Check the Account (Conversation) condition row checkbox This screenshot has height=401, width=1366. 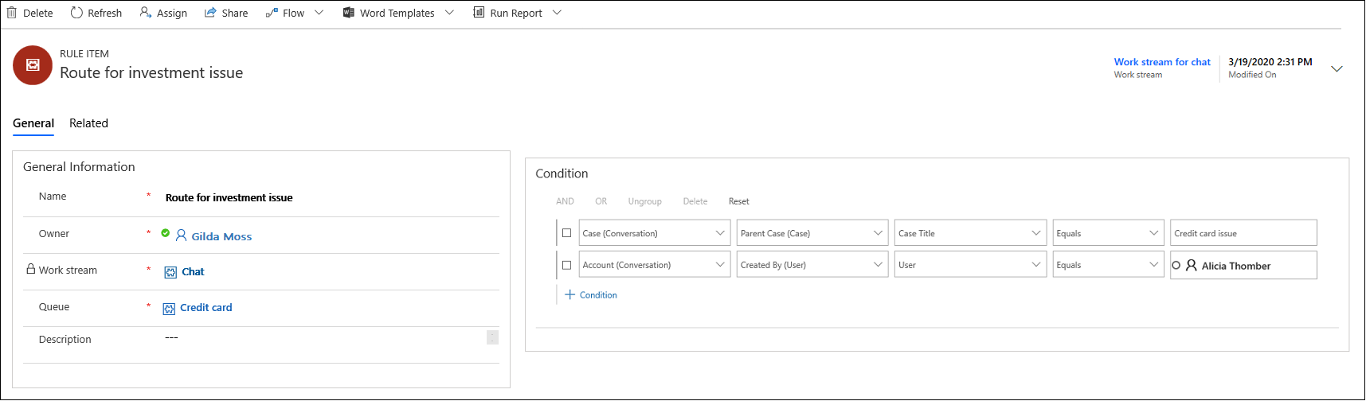click(x=567, y=265)
